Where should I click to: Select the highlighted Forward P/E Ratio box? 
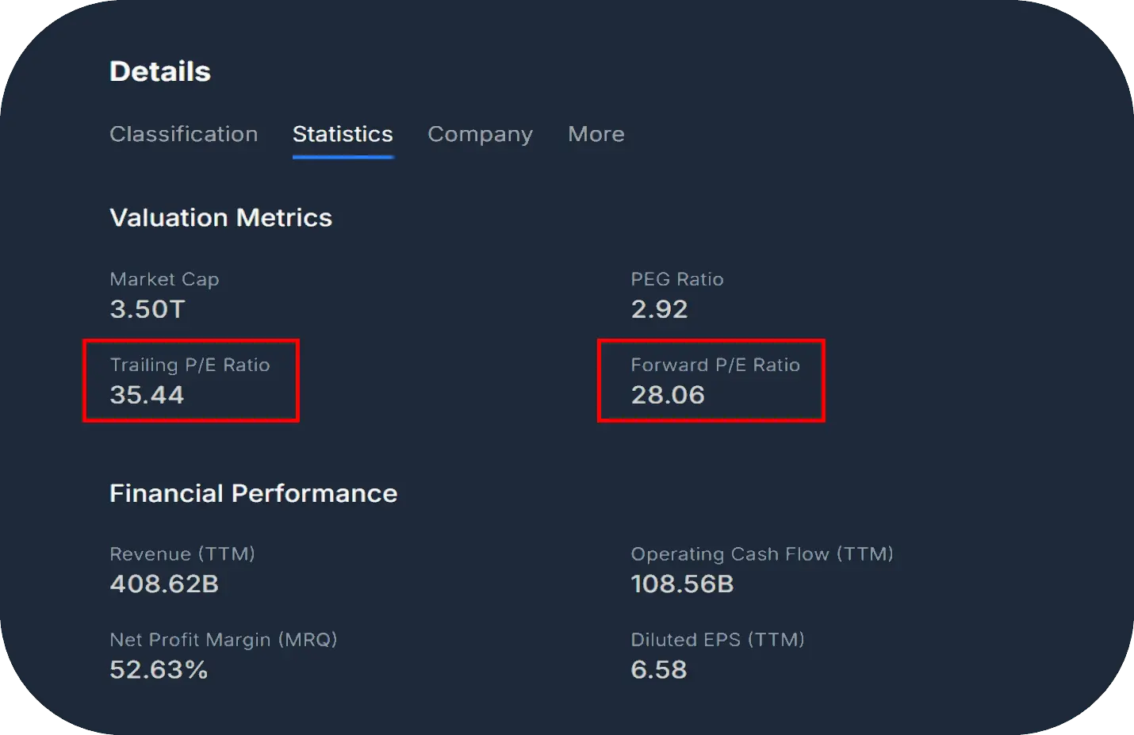[x=711, y=381]
